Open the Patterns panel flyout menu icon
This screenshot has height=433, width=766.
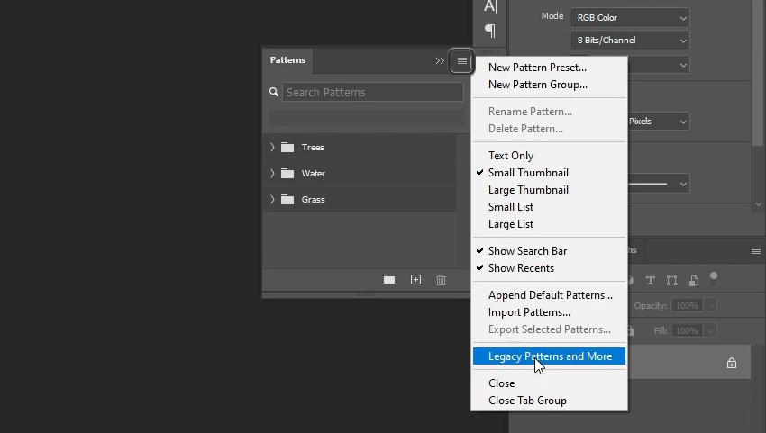click(x=461, y=61)
